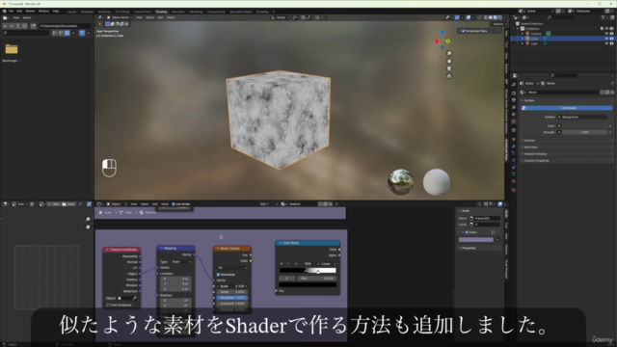Toggle the frame Color checkbox in Node panel
Image resolution: width=617 pixels, height=347 pixels.
pos(467,232)
